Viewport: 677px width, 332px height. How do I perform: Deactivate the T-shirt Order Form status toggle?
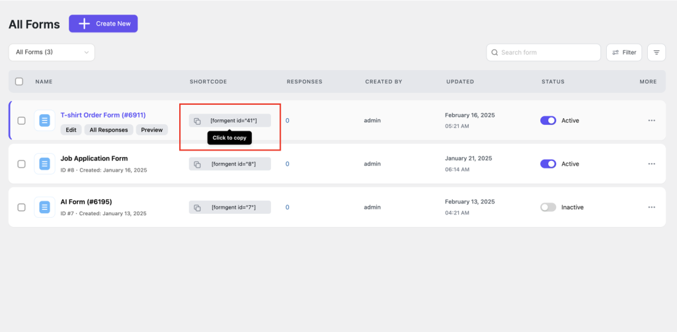548,121
